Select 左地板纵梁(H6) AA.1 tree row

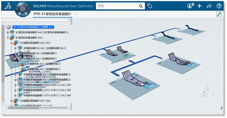[x=45, y=48]
